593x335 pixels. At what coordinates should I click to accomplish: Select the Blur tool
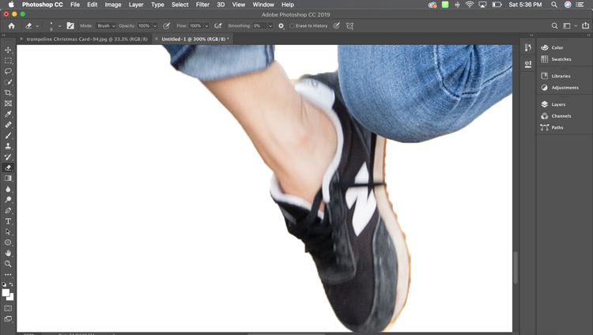8,189
